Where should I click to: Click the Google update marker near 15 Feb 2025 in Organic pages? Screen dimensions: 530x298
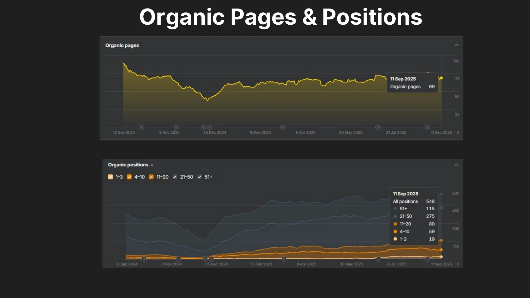pos(283,127)
